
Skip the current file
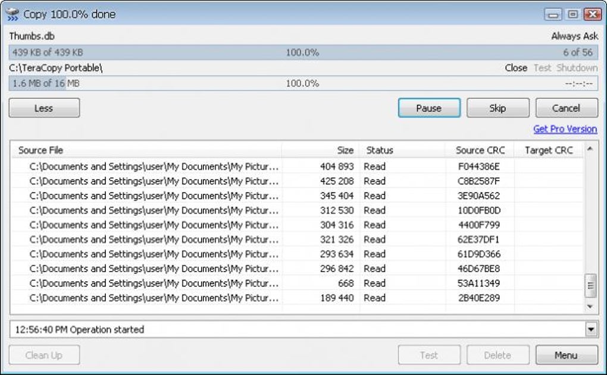pos(498,108)
